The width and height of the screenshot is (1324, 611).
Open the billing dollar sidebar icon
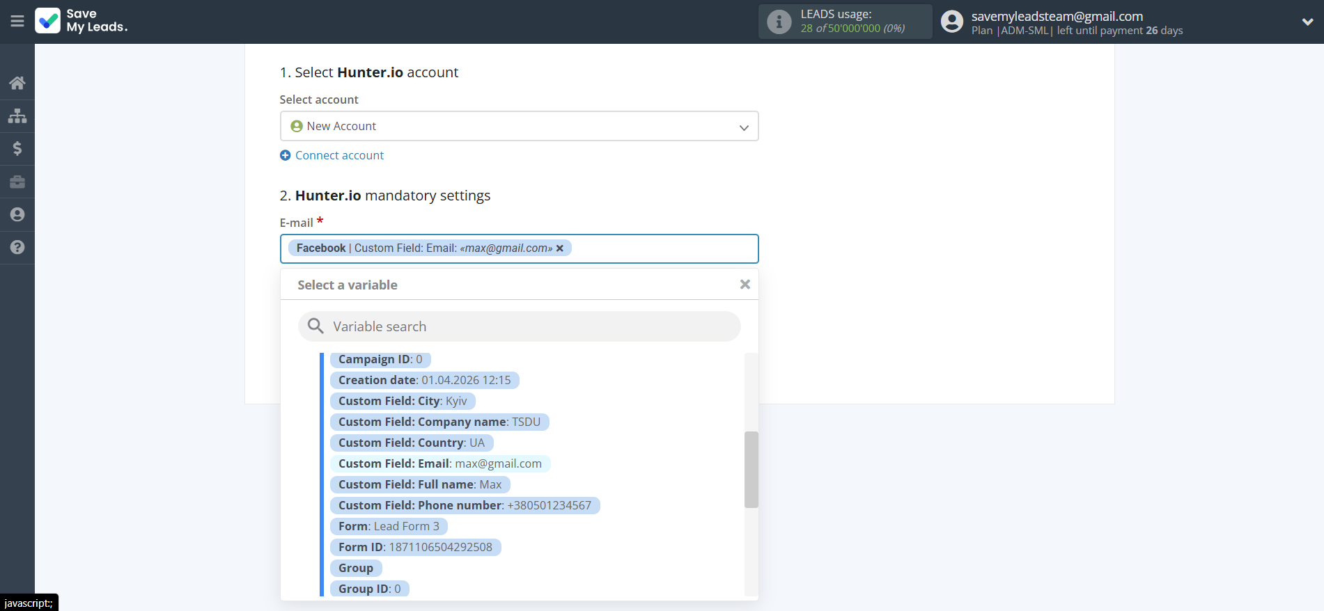coord(17,148)
